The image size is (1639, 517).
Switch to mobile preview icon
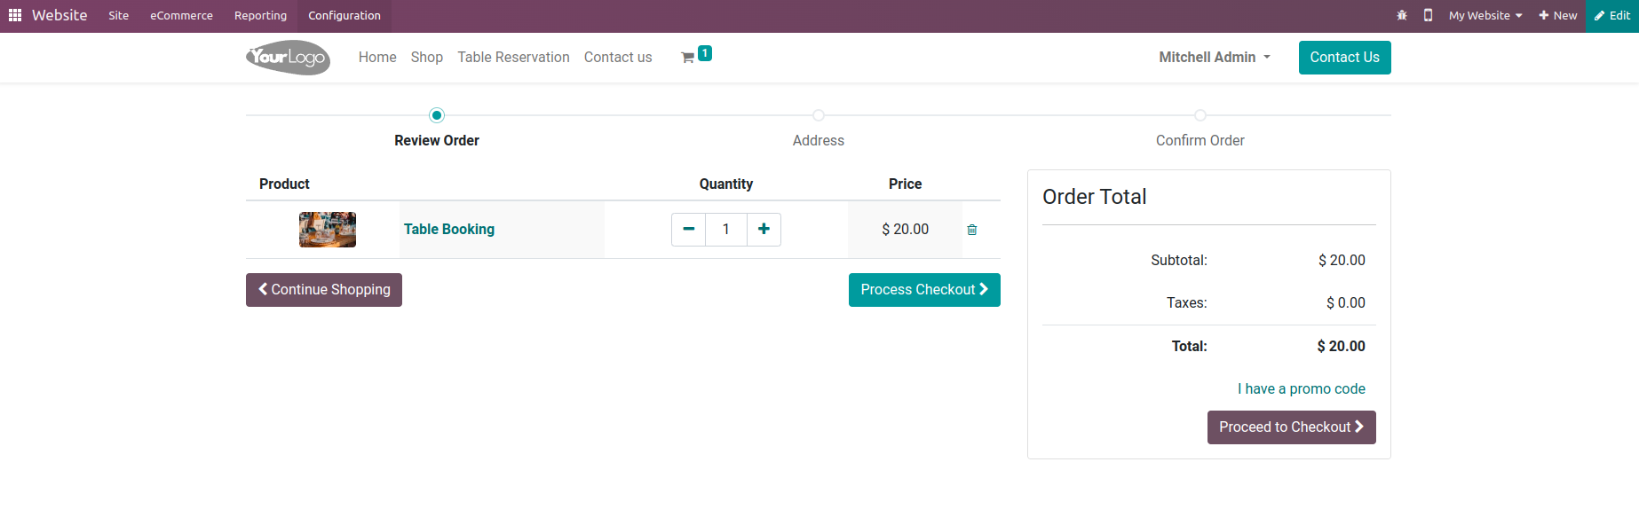point(1428,15)
